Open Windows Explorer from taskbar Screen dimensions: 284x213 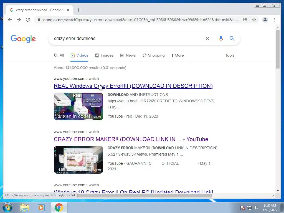click(25, 207)
